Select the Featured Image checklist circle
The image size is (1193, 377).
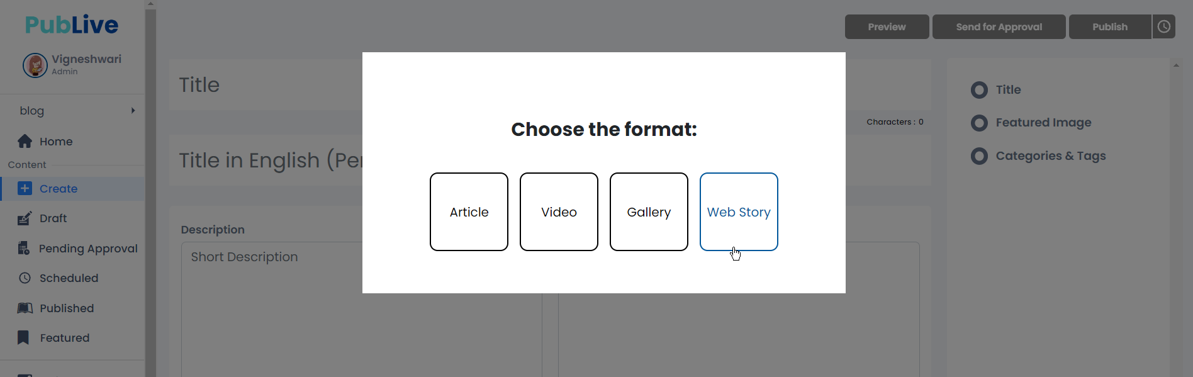(x=979, y=123)
